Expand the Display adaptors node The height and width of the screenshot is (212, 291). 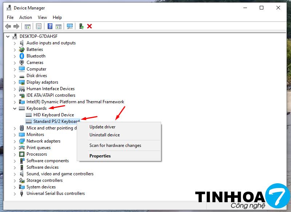[15, 82]
